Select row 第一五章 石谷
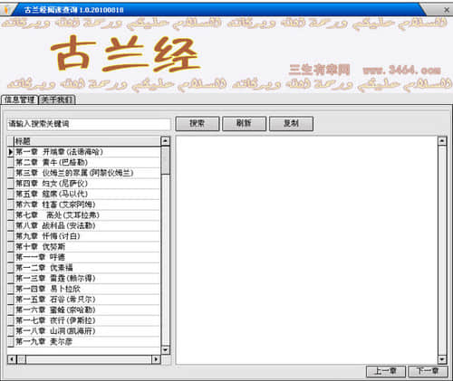Image resolution: width=453 pixels, height=381 pixels. (87, 300)
